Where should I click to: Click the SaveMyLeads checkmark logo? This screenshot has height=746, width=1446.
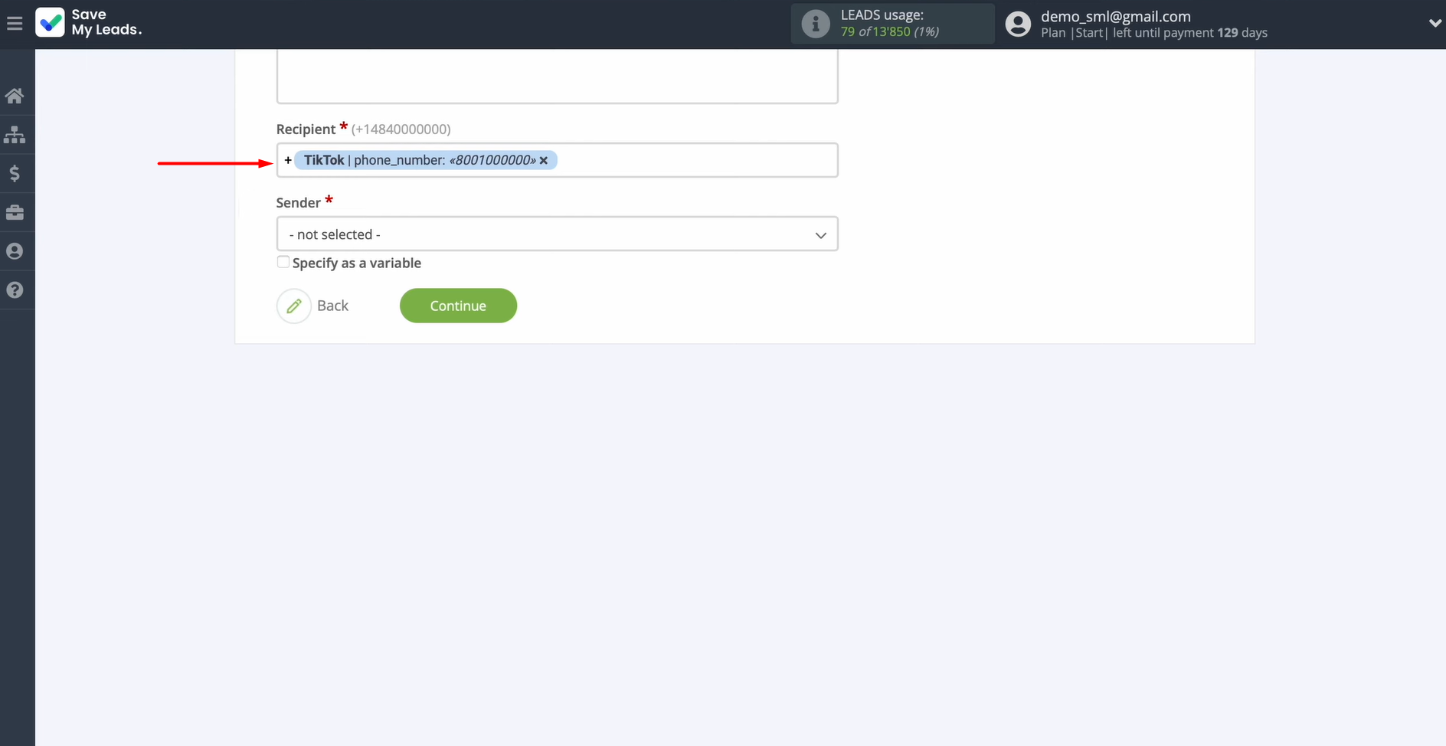(x=50, y=22)
